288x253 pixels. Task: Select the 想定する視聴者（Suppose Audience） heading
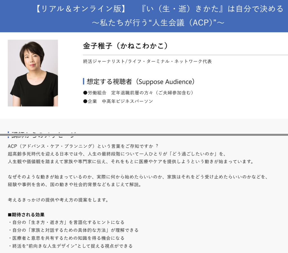[141, 82]
